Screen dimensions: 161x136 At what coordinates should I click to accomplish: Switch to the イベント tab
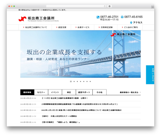coord(55,92)
